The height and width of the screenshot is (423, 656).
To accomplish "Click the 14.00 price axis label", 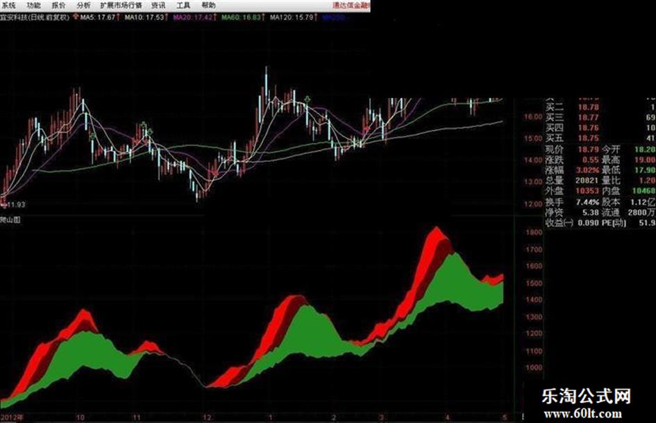I will 533,160.
